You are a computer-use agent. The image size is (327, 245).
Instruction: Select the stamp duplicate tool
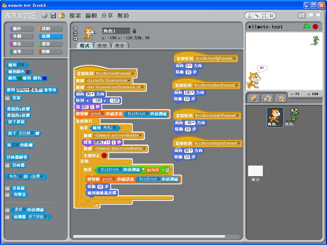pyautogui.click(x=250, y=15)
